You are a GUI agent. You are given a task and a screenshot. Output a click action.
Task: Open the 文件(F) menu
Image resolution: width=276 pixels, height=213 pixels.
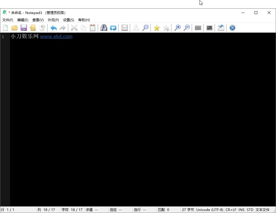point(8,20)
